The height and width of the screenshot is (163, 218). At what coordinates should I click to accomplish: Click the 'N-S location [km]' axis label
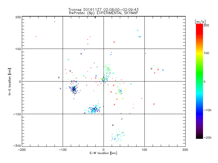coord(10,82)
